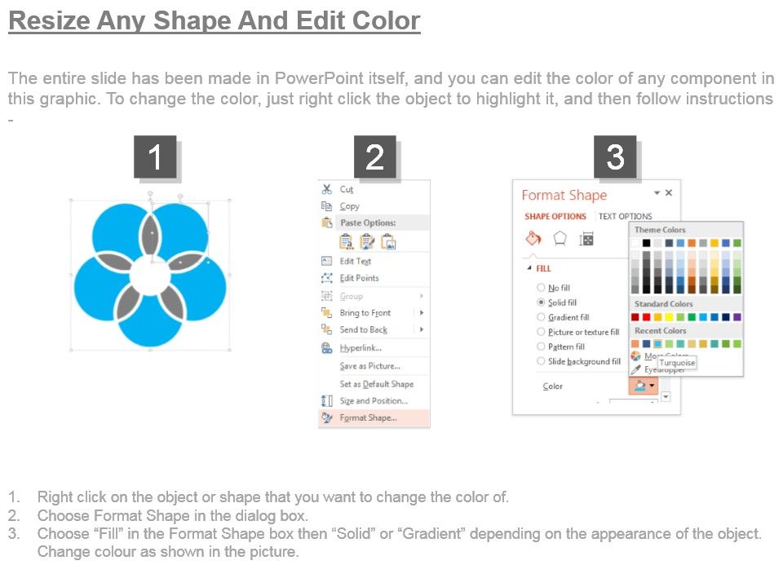
Task: Enable Gradient fill
Action: click(x=541, y=317)
